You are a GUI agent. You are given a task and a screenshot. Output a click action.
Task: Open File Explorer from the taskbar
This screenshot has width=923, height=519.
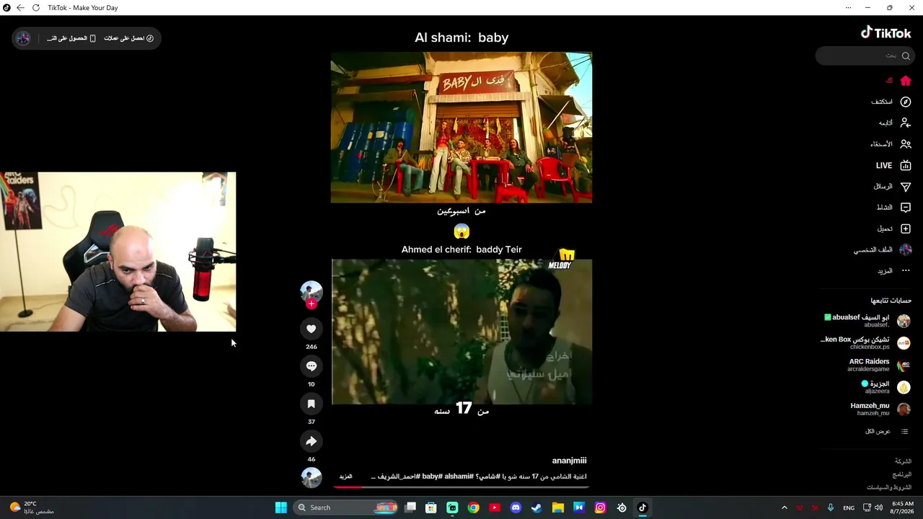557,507
